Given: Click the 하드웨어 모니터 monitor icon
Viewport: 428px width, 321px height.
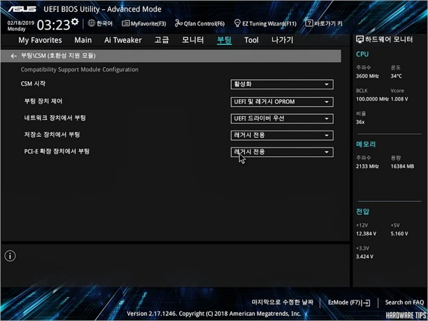Looking at the screenshot, I should point(360,40).
